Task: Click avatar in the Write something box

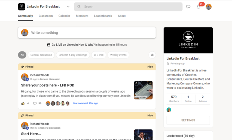Action: [x=25, y=33]
